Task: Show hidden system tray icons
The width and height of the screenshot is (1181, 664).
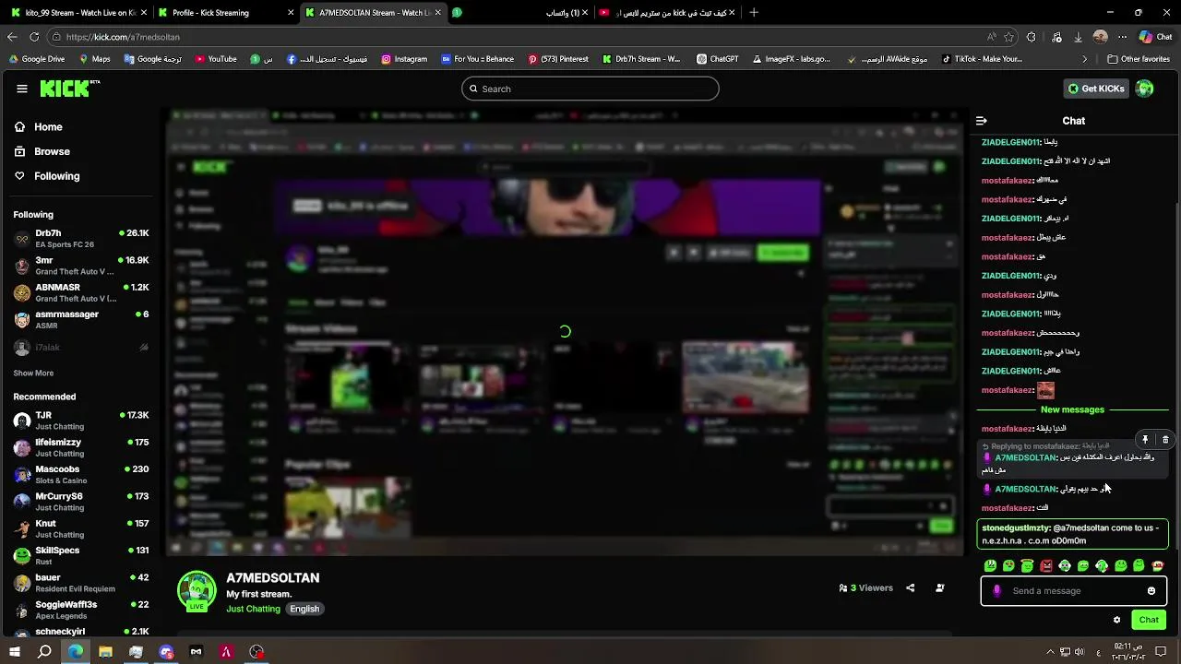Action: 1051,652
